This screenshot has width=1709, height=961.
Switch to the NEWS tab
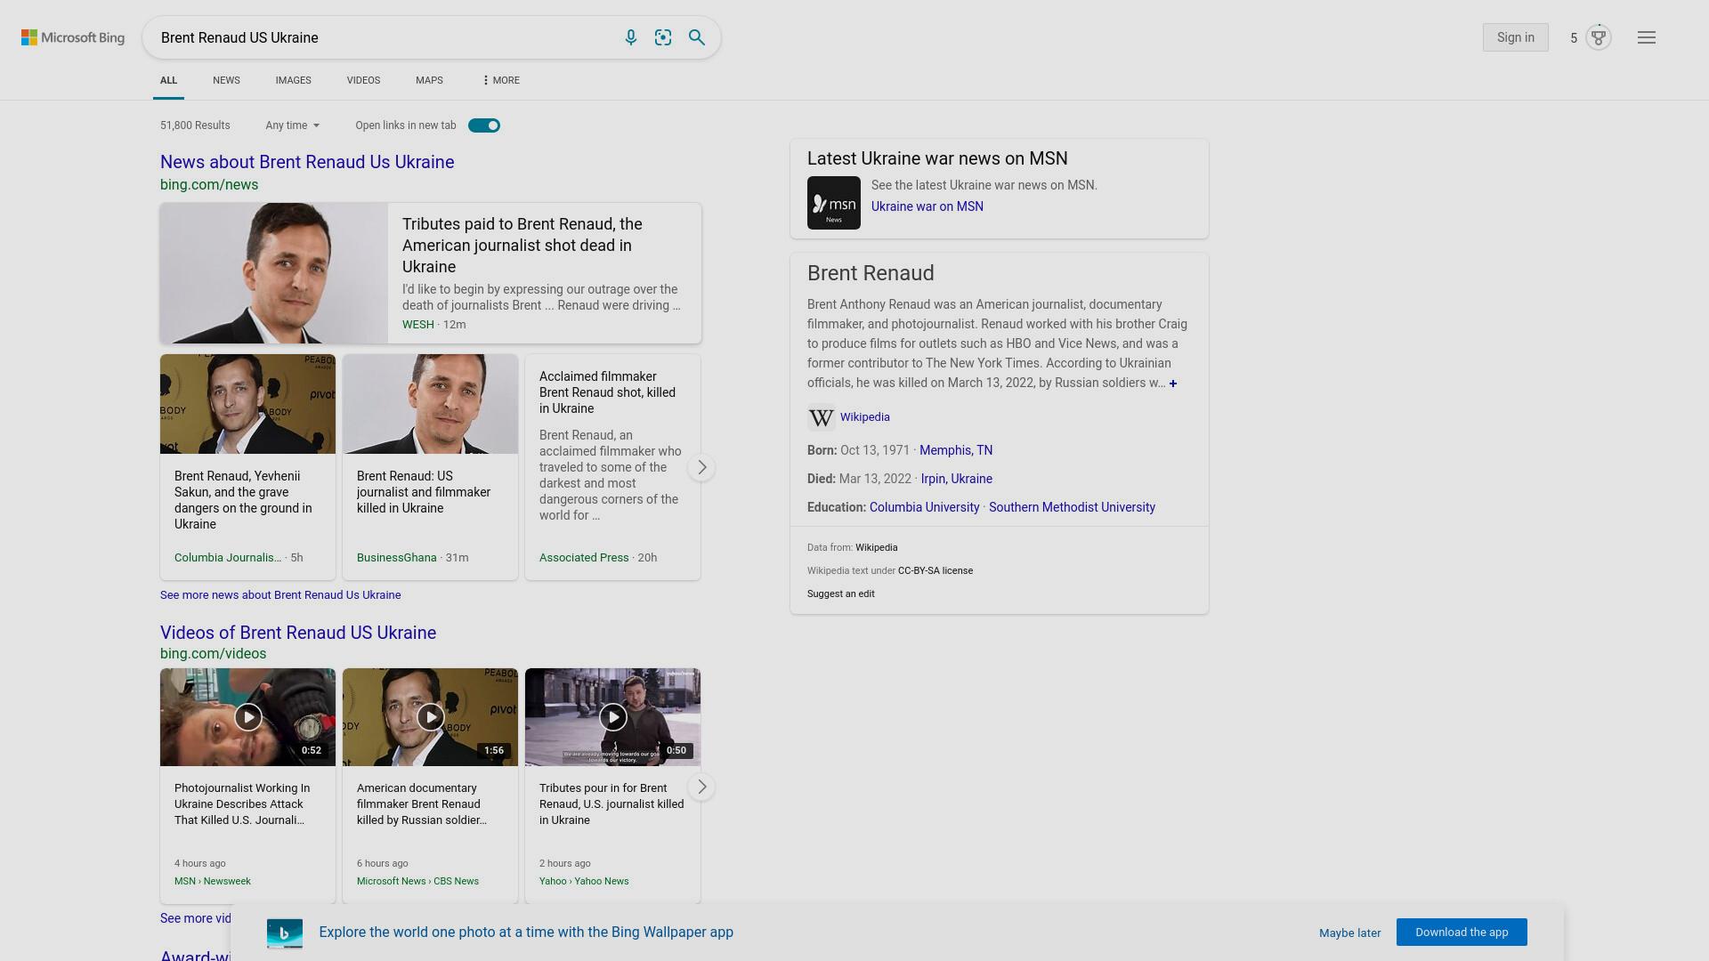tap(226, 80)
